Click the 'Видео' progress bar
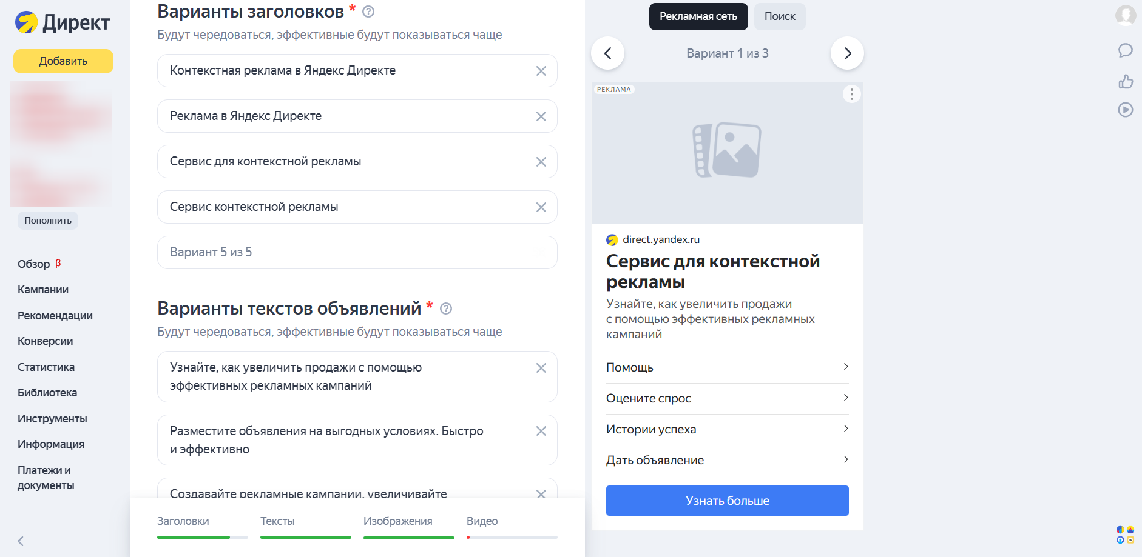Screen dimensions: 1142x557 (512, 537)
